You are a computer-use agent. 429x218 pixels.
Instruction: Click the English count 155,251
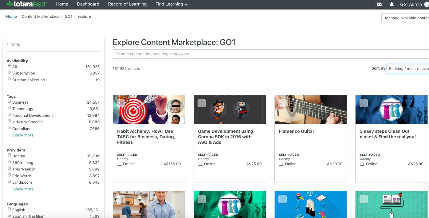pyautogui.click(x=93, y=210)
